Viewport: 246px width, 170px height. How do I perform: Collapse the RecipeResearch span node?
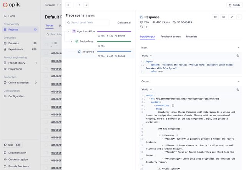71,41
